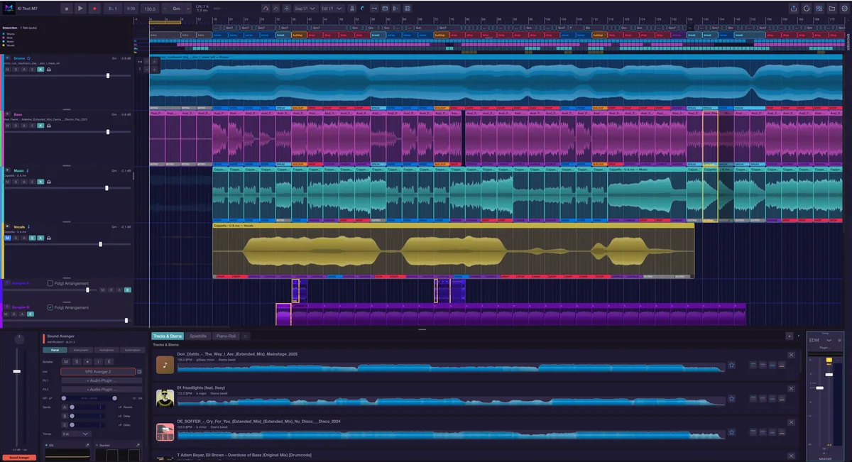Select the Don_Diablo track thumbnail
This screenshot has height=462, width=852.
pos(165,365)
